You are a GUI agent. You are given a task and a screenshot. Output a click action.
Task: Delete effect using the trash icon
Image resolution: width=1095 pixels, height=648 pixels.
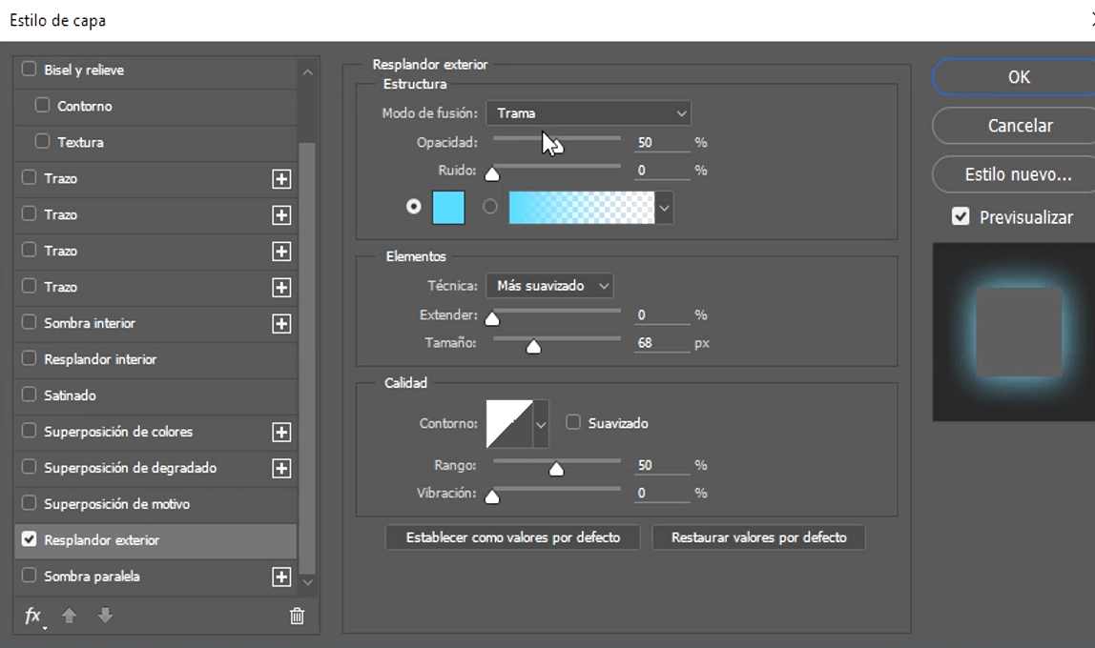tap(297, 616)
